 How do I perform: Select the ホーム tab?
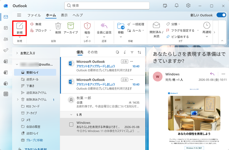(51, 15)
